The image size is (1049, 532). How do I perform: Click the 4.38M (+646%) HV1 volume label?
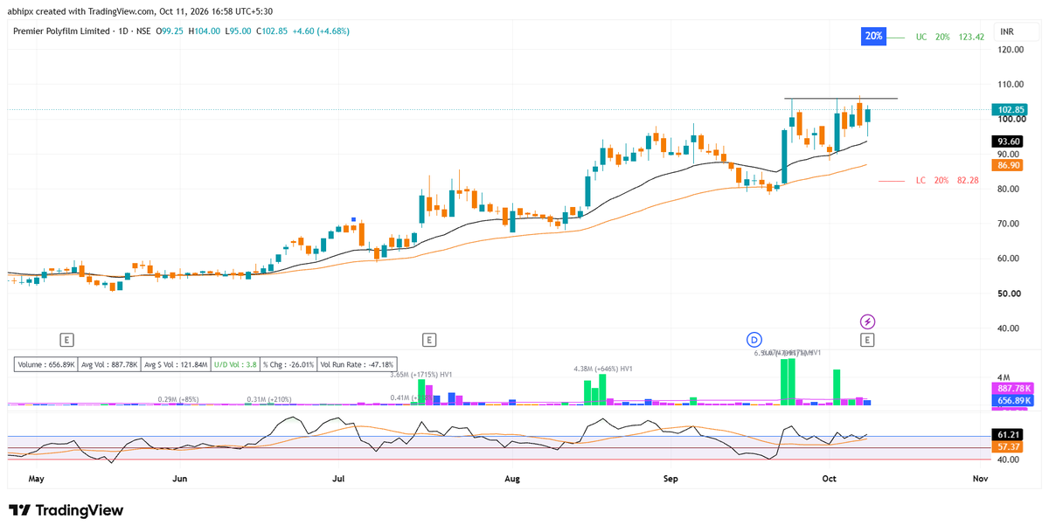click(603, 370)
